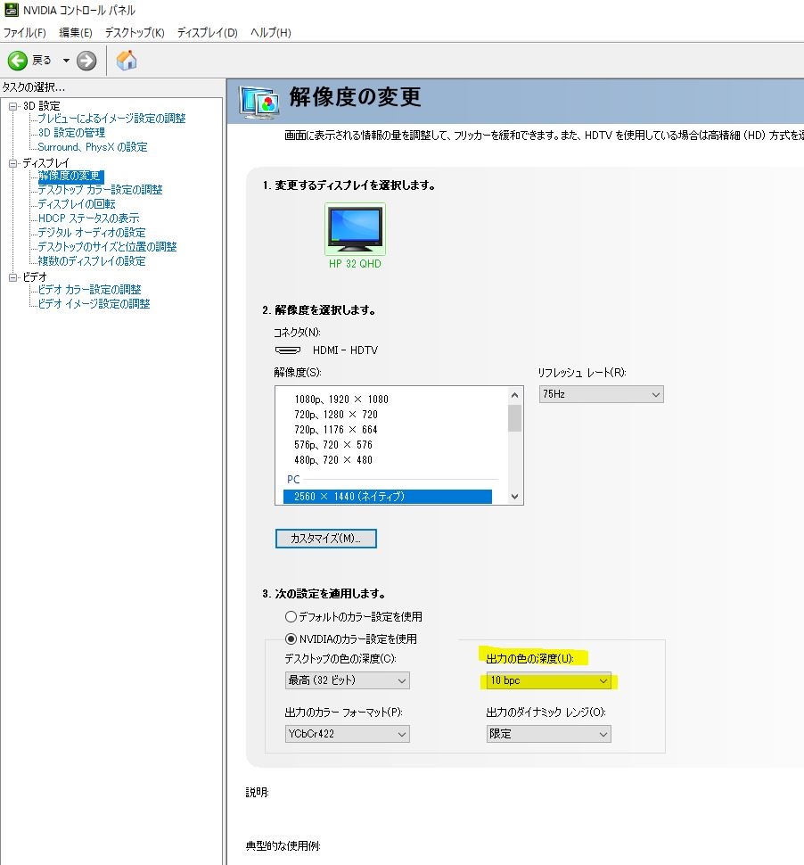Open デジタル オーディオの設定 link
This screenshot has width=804, height=865.
(92, 233)
